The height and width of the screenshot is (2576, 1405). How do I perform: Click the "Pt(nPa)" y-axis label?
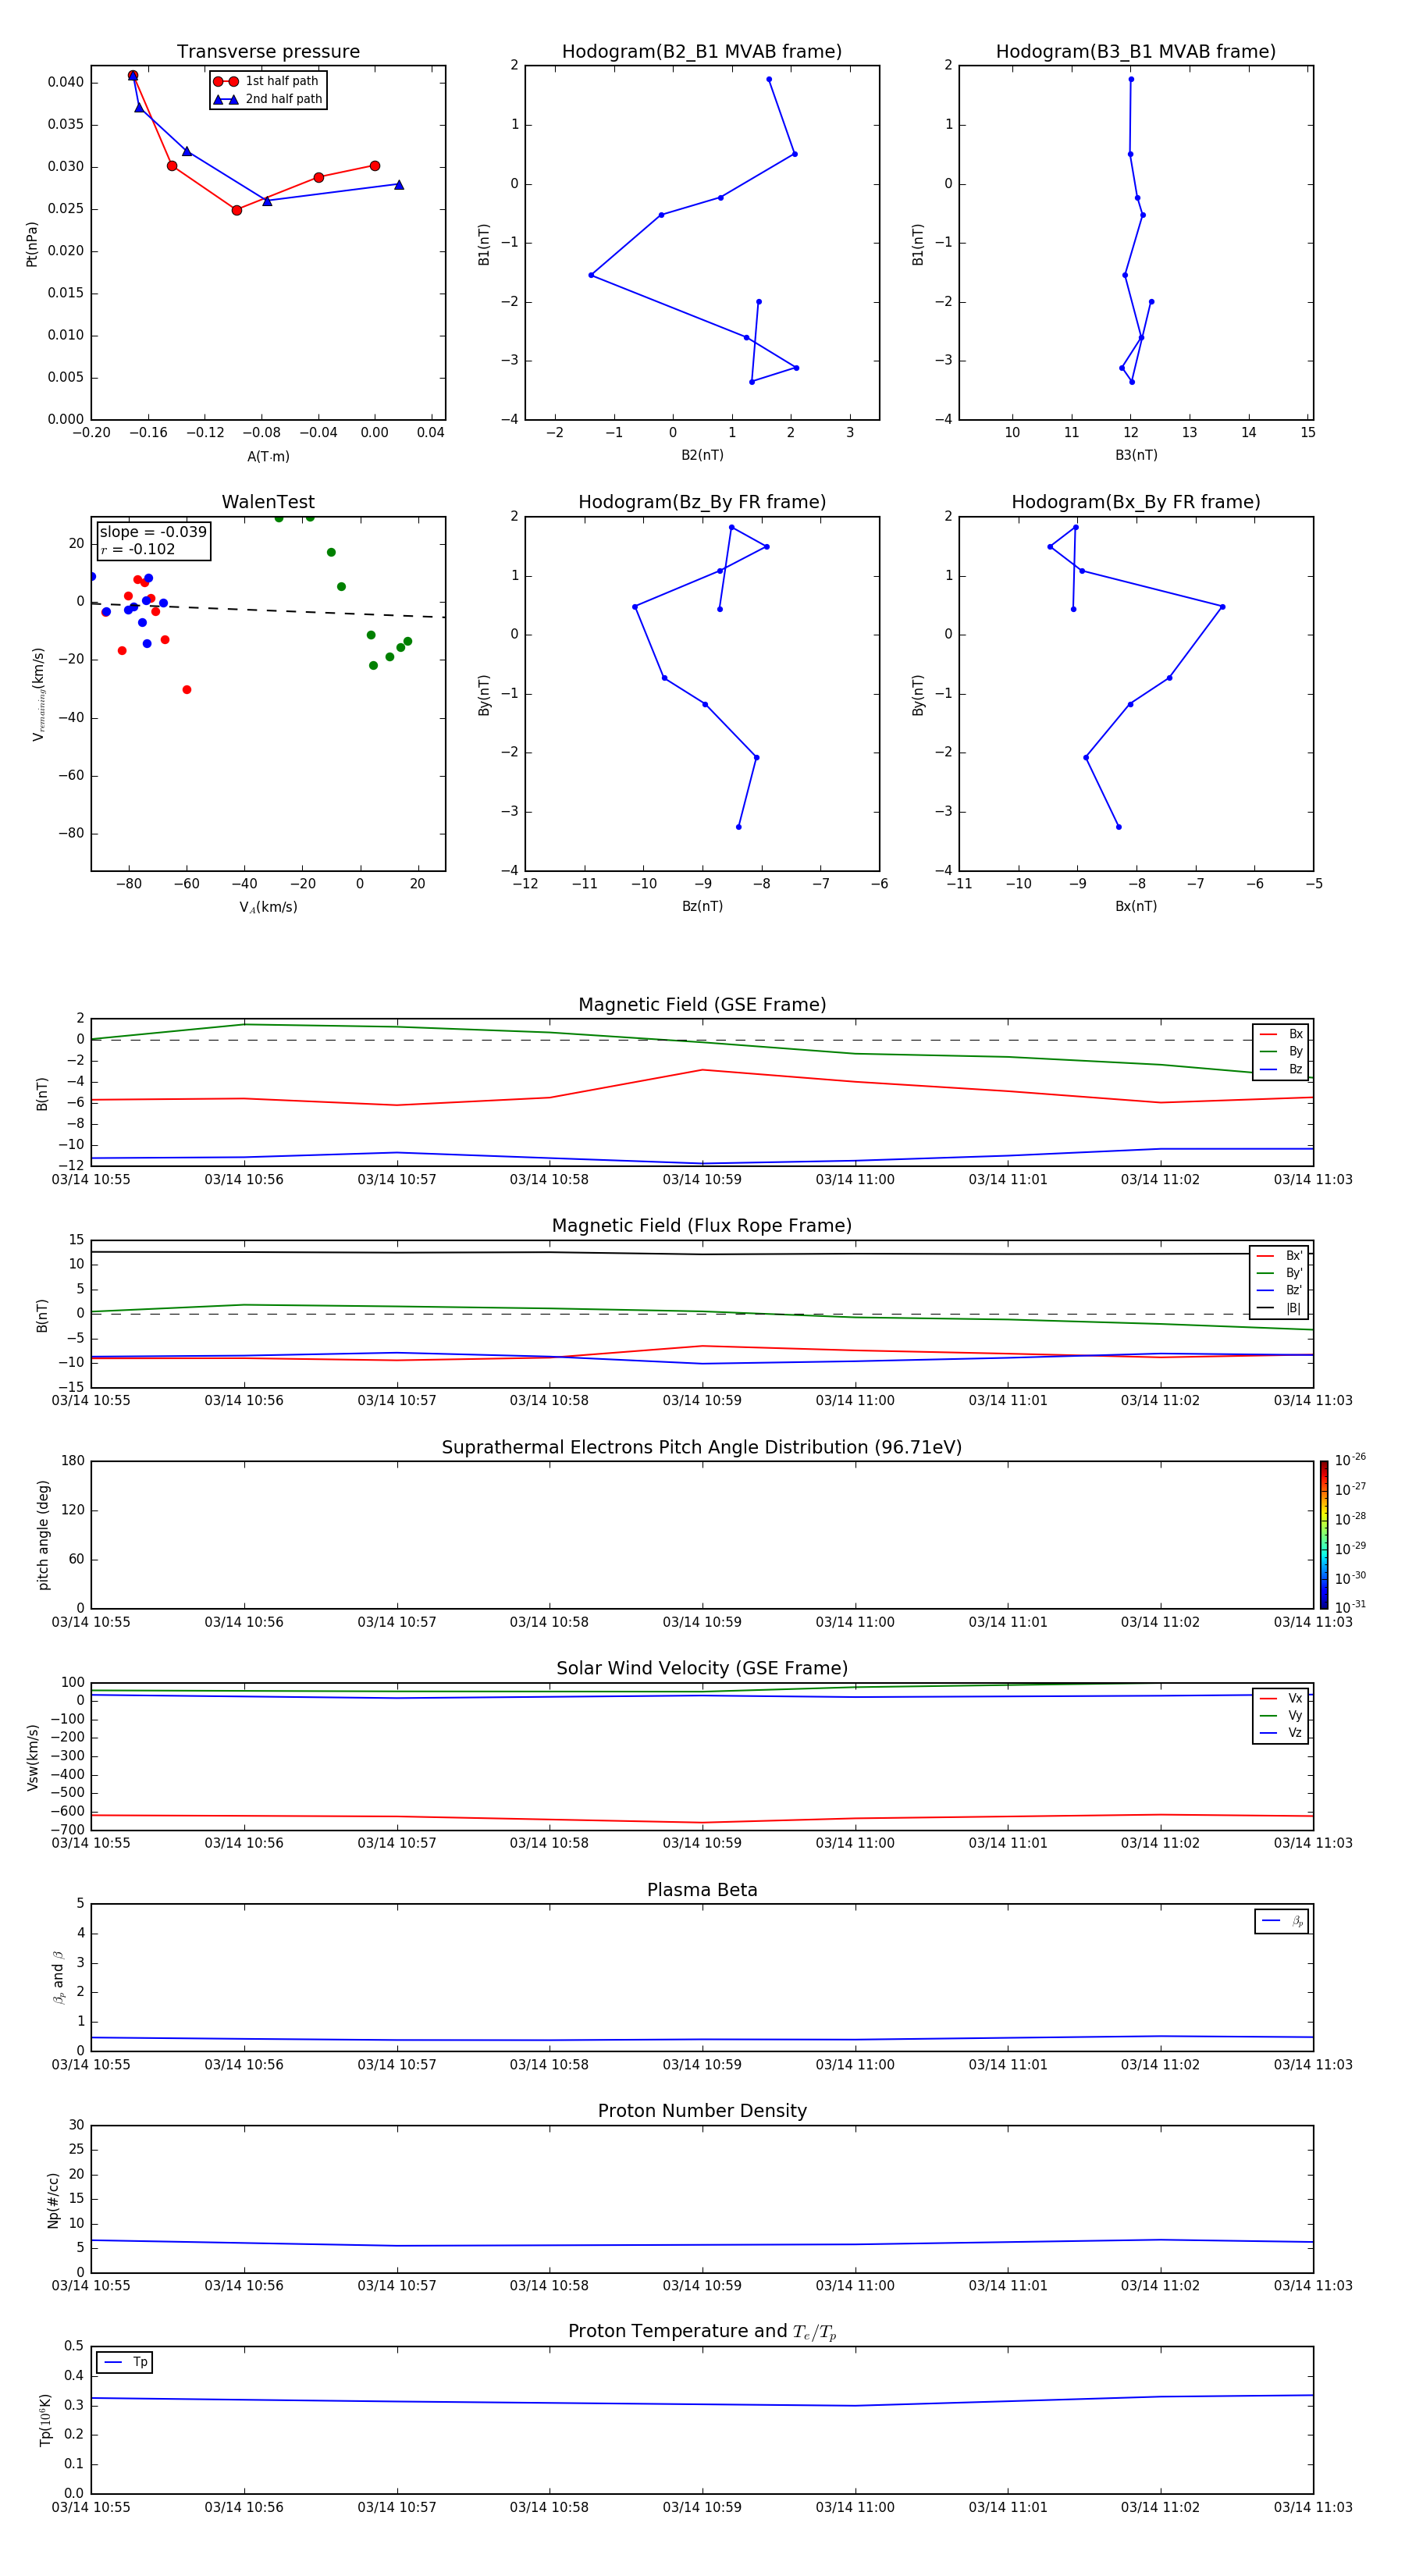pos(31,244)
